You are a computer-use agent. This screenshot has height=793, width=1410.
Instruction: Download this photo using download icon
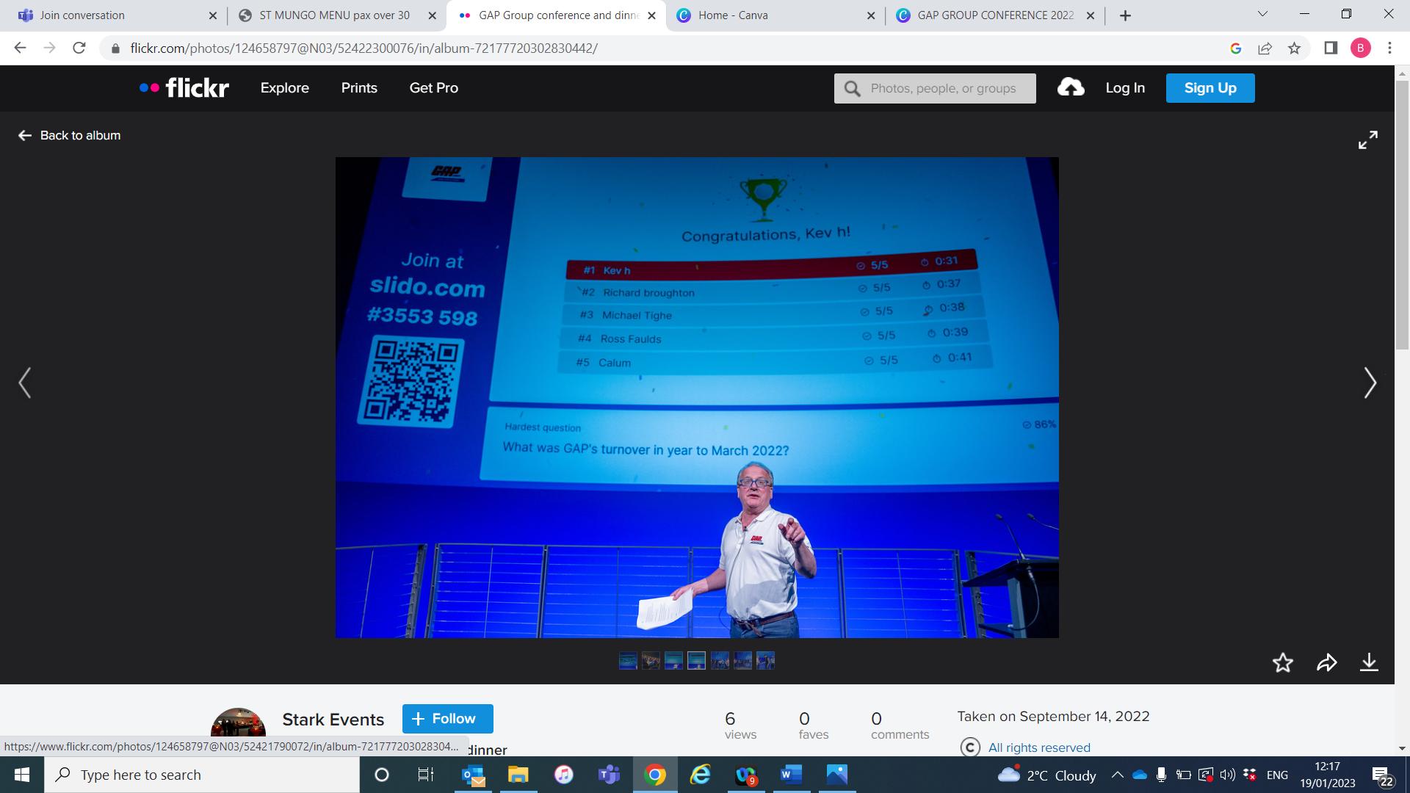(x=1369, y=662)
